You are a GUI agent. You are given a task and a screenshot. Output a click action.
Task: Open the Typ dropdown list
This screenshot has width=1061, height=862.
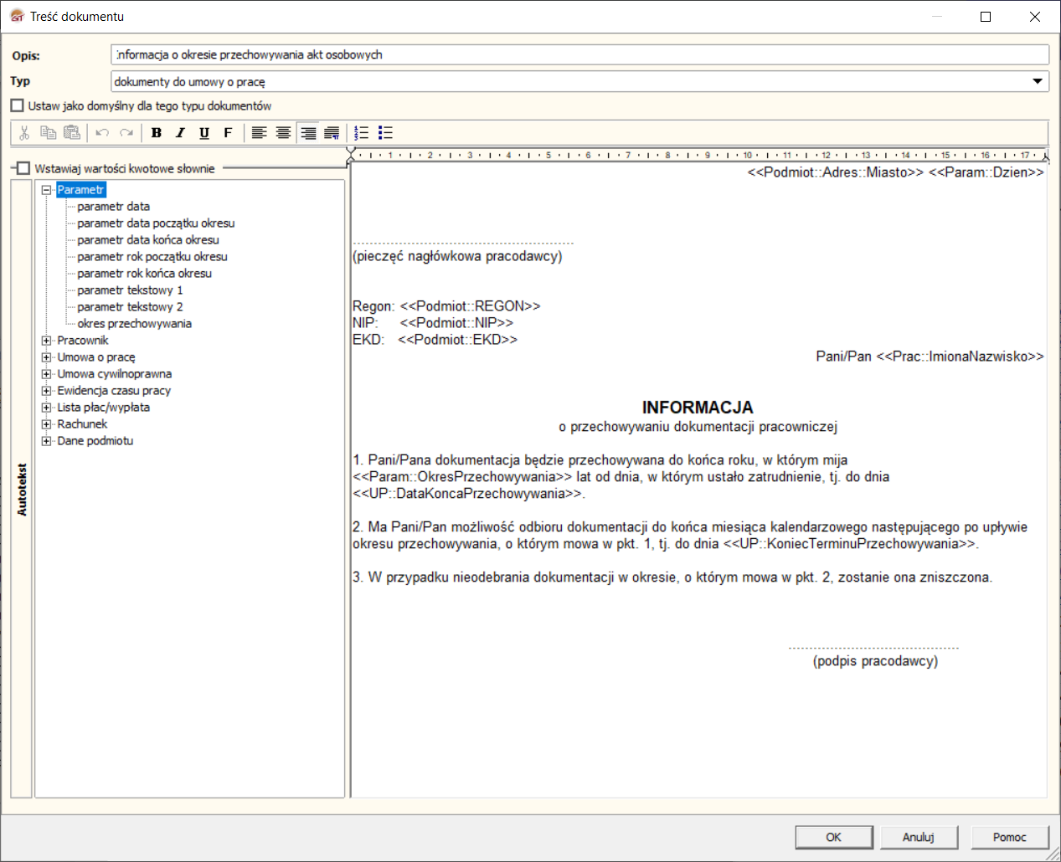click(1038, 81)
